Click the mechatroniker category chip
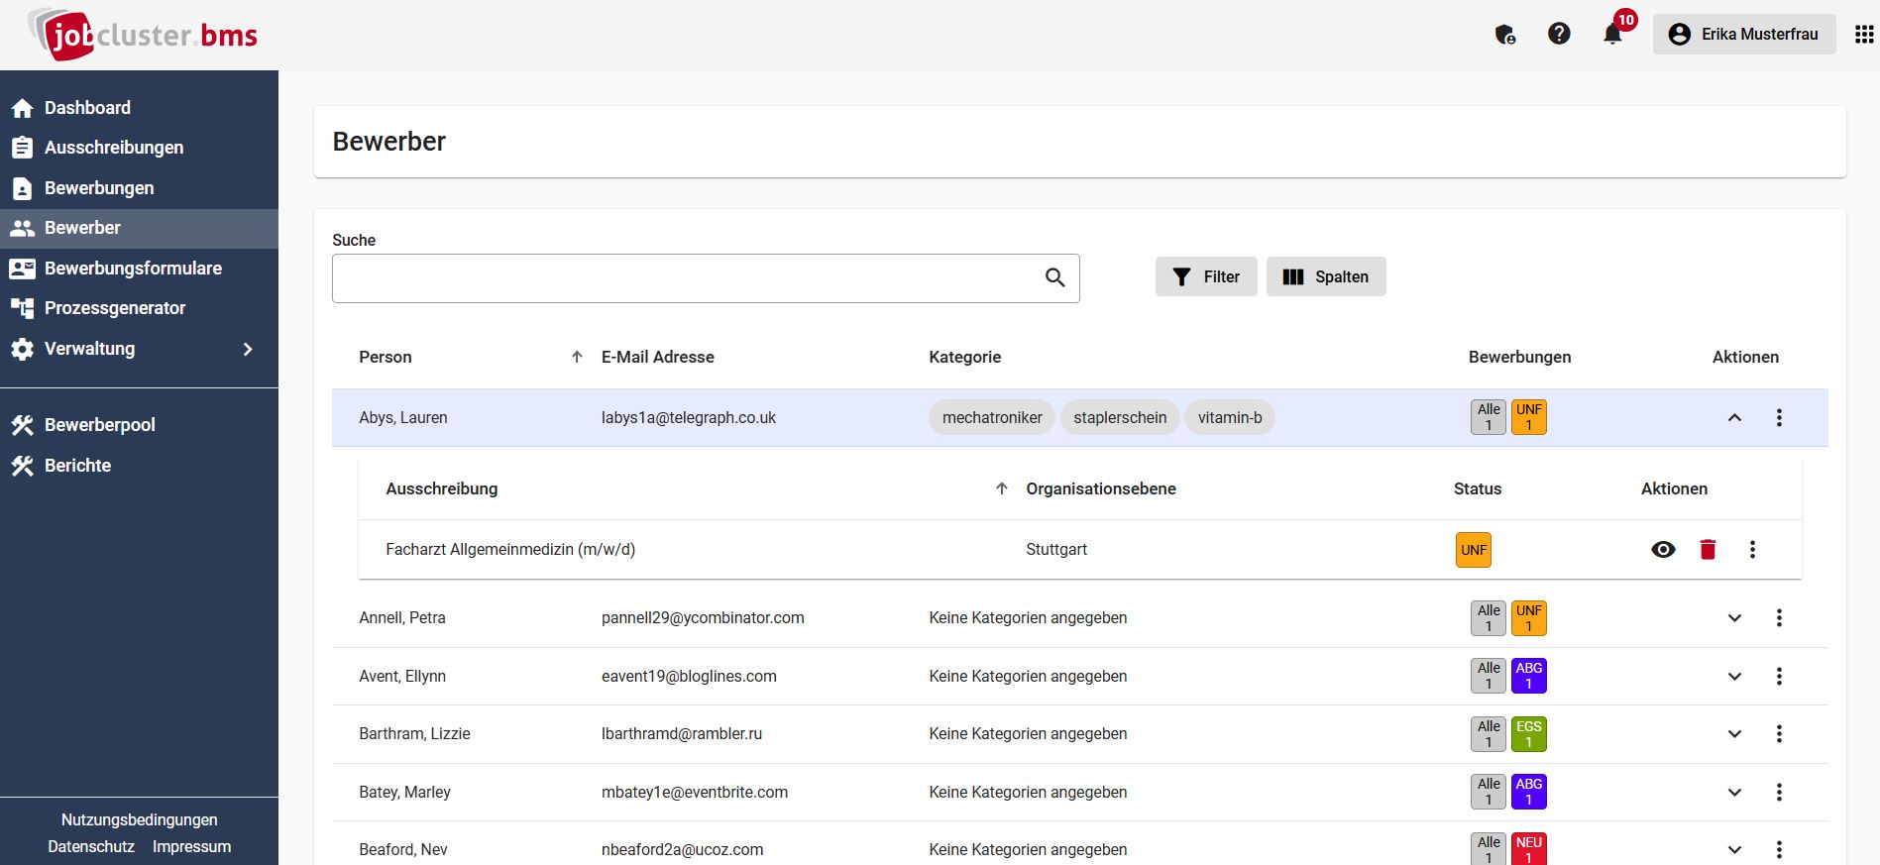This screenshot has height=865, width=1880. pyautogui.click(x=992, y=417)
